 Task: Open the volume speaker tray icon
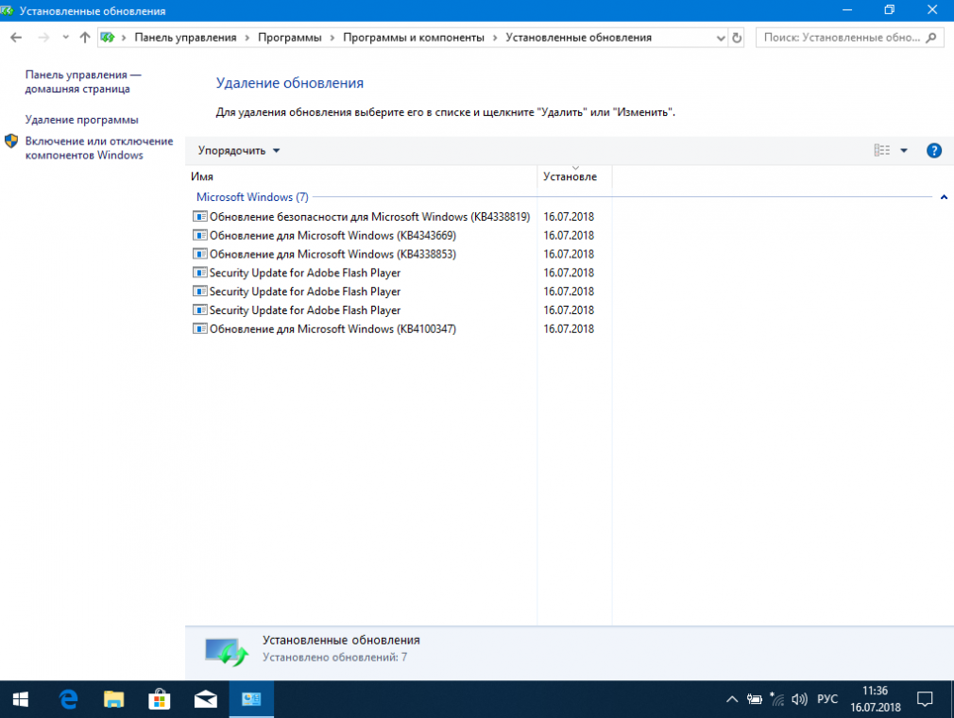click(799, 700)
